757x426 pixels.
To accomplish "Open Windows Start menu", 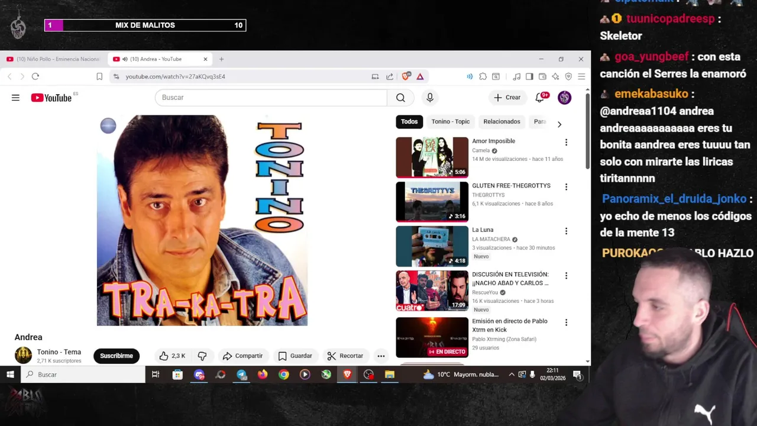I will pyautogui.click(x=10, y=374).
